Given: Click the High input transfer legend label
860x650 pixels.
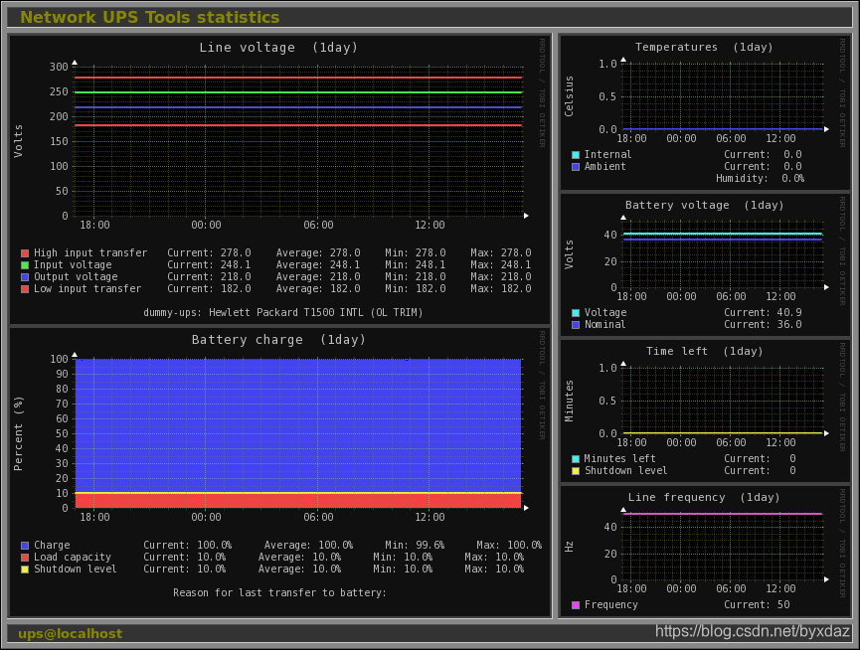Looking at the screenshot, I should tap(90, 253).
